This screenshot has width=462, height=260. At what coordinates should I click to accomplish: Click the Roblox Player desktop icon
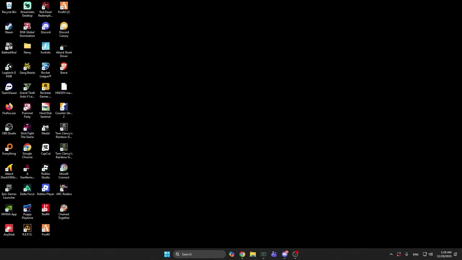45,190
